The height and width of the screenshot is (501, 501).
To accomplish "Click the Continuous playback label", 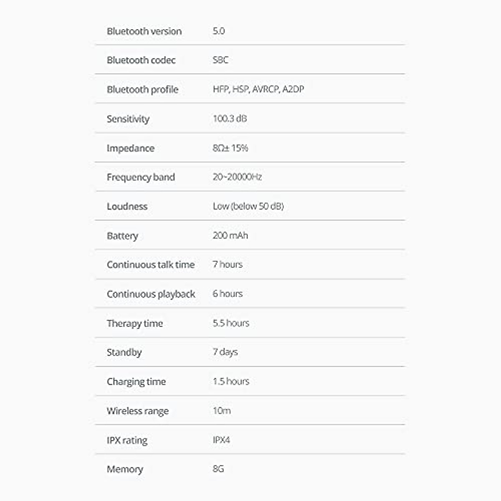I will 151,294.
